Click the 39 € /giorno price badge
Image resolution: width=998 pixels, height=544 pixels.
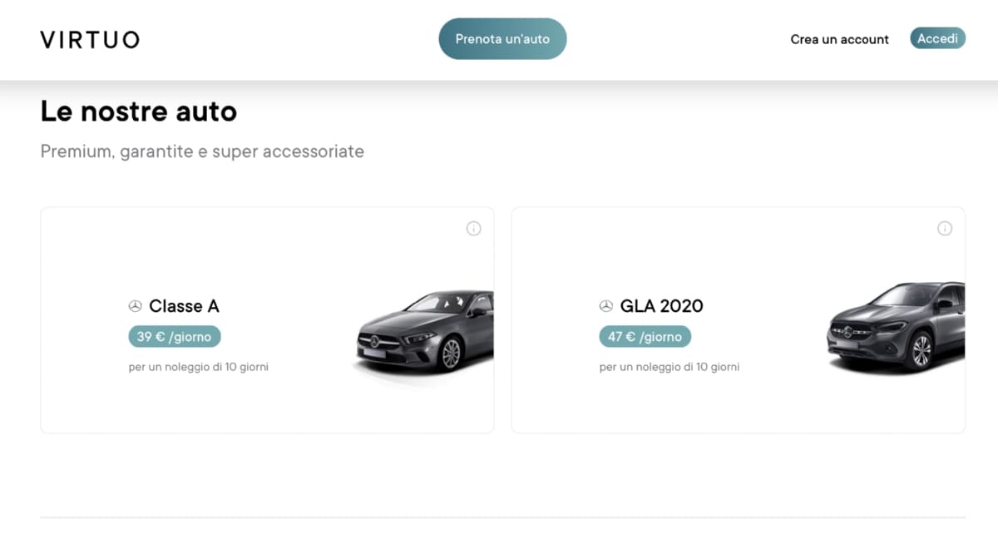pos(175,337)
